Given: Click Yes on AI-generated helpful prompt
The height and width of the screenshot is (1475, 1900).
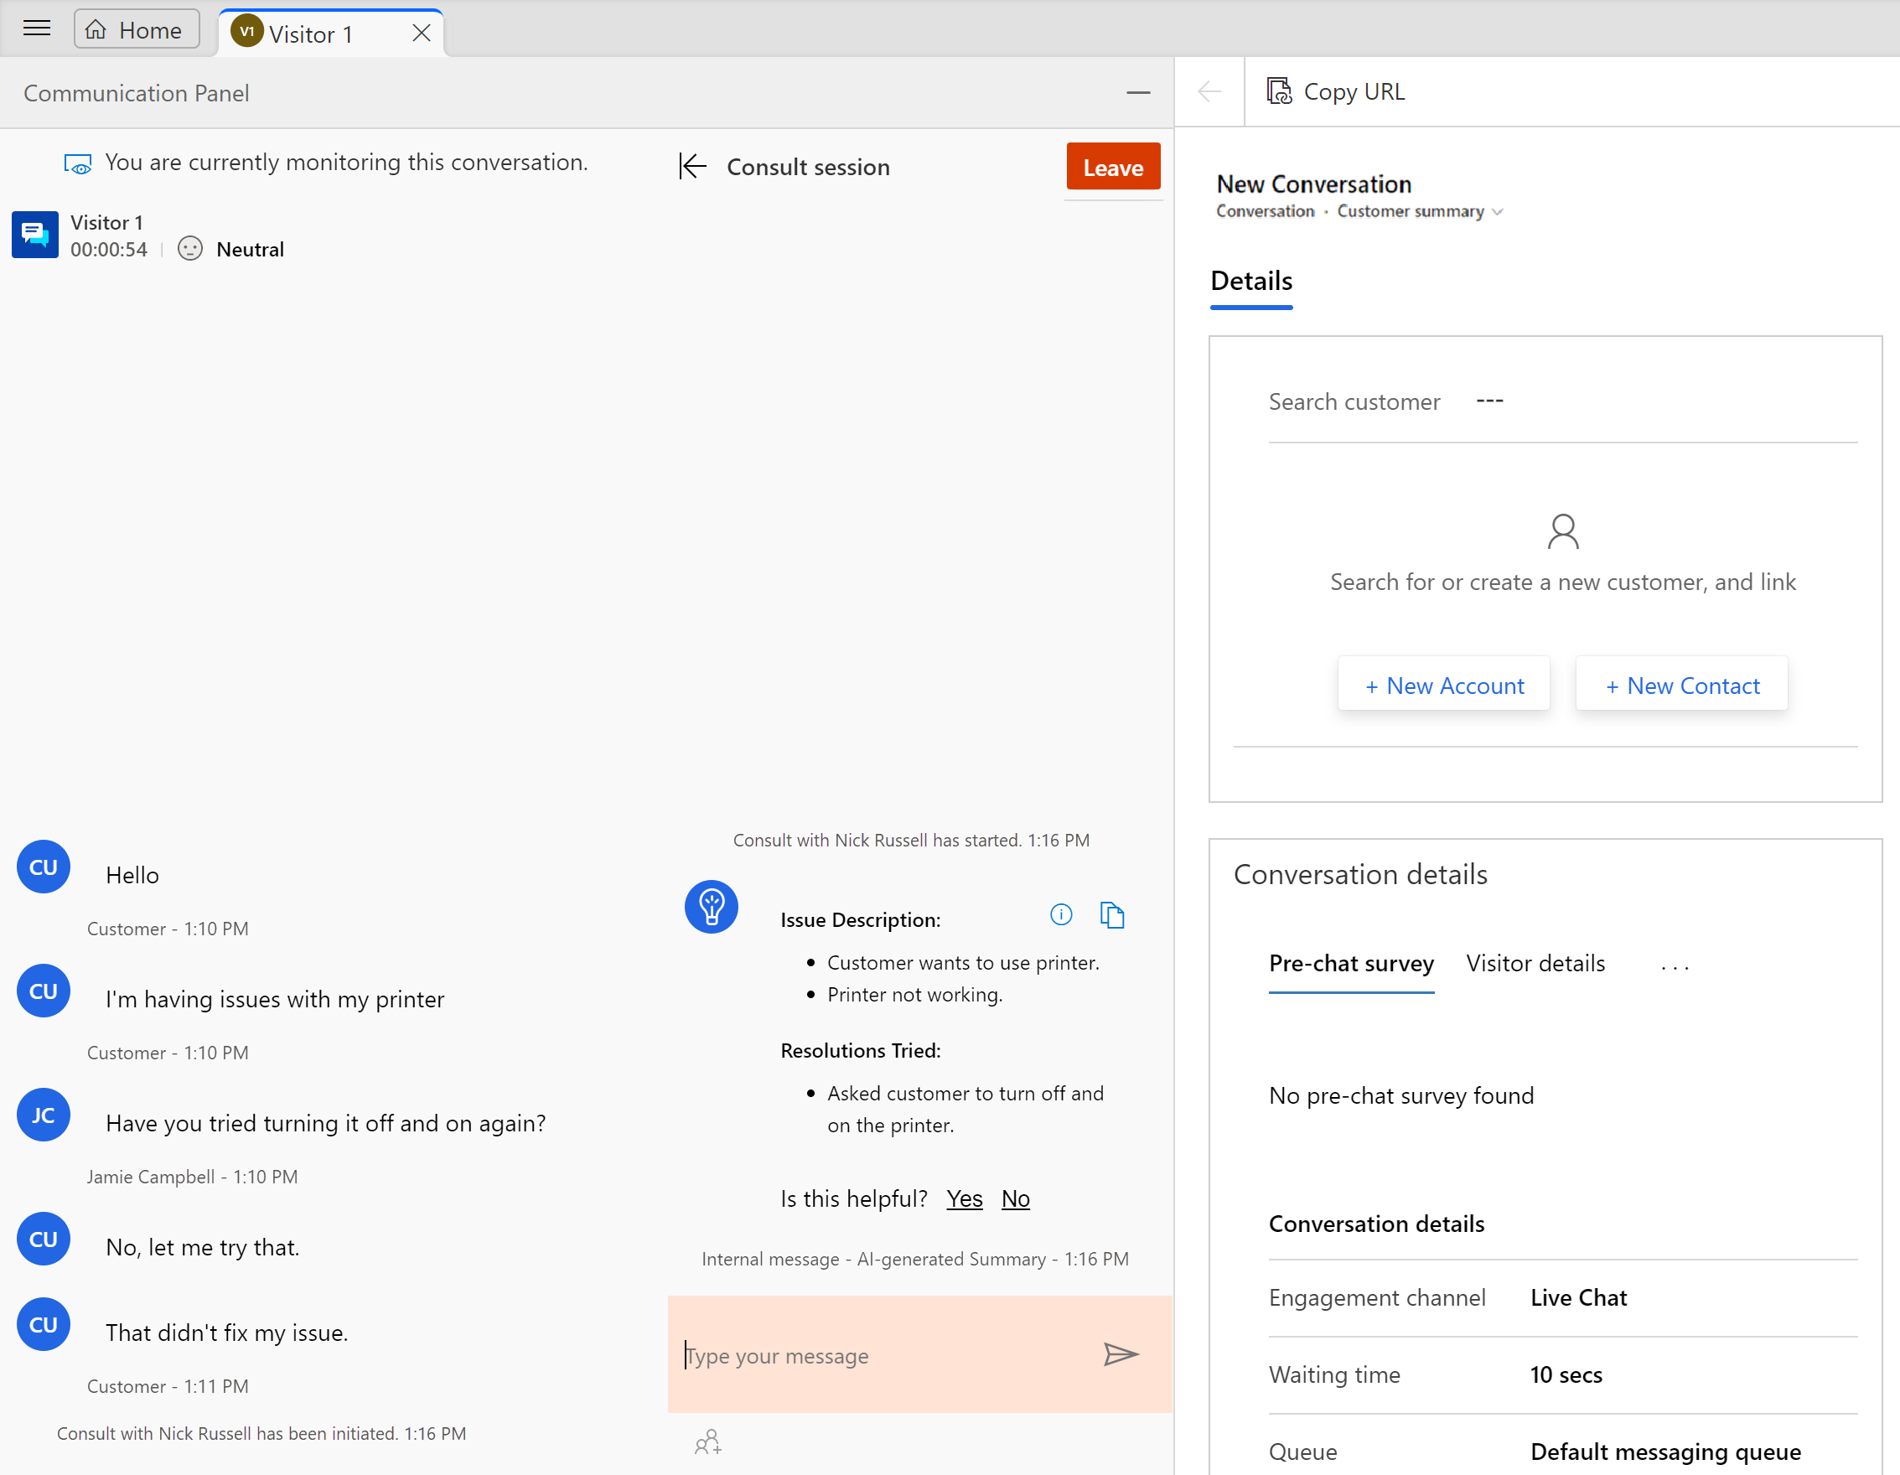Looking at the screenshot, I should pos(964,1198).
